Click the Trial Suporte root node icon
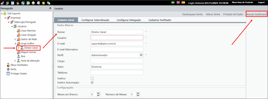The width and height of the screenshot is (268, 99). pyautogui.click(x=5, y=13)
